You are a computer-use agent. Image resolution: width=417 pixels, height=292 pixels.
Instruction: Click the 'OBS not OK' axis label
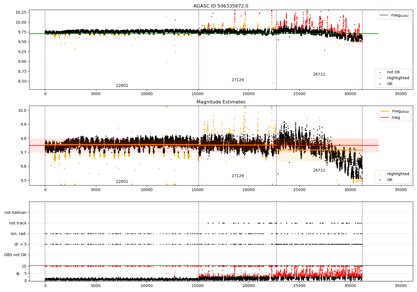click(16, 255)
